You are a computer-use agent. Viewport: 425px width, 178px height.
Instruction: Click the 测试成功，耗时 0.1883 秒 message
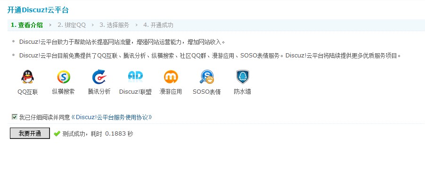(x=98, y=134)
